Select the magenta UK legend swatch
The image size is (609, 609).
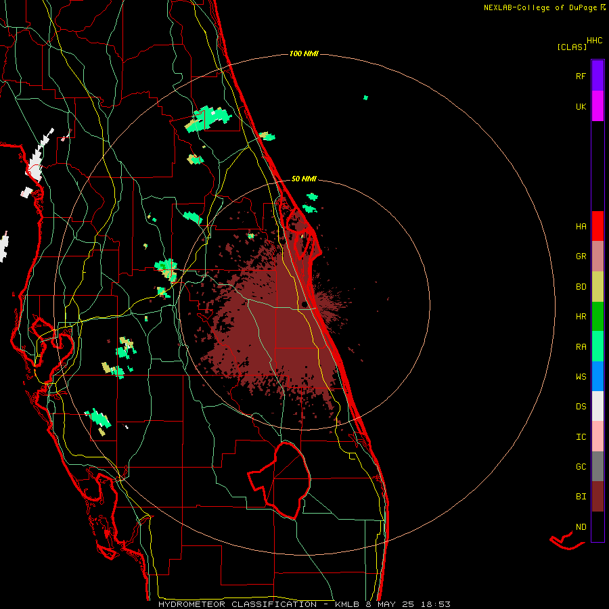[597, 106]
